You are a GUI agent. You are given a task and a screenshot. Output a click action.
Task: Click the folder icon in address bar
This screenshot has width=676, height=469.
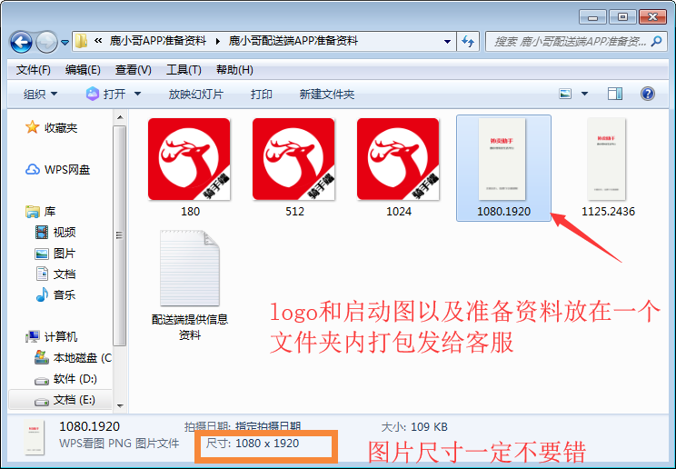(81, 41)
